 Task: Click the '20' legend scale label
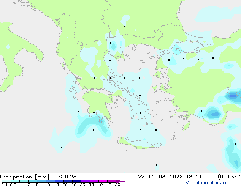[x=65, y=184]
